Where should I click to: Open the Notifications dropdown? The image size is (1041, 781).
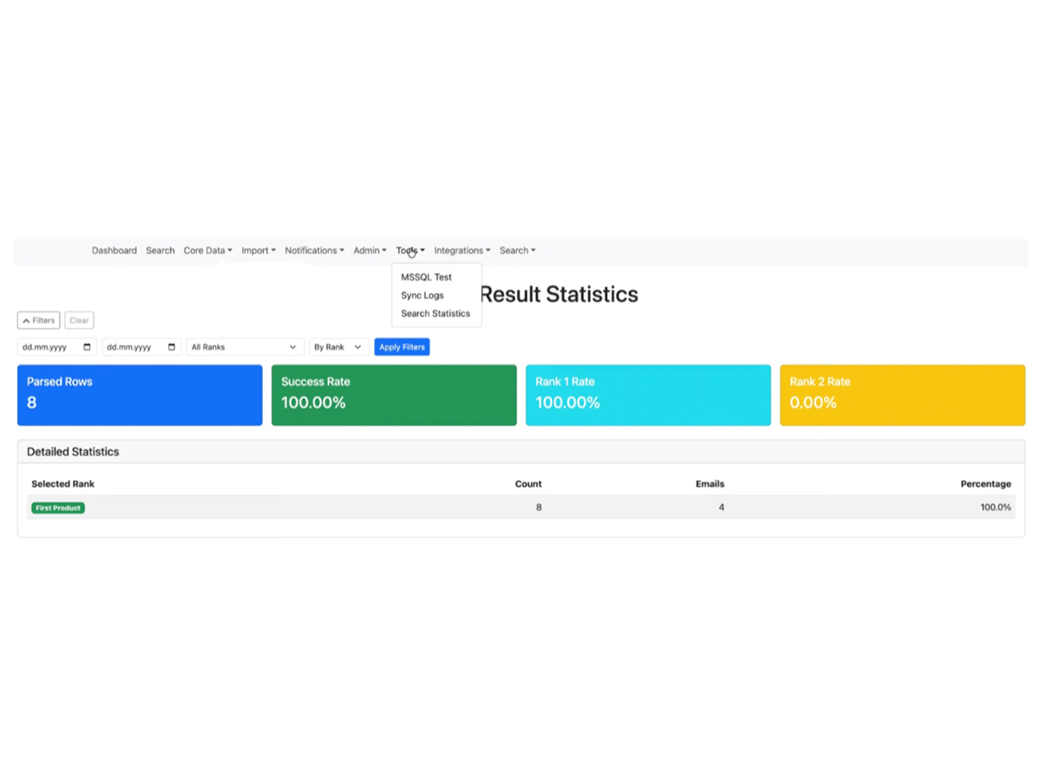click(x=314, y=251)
